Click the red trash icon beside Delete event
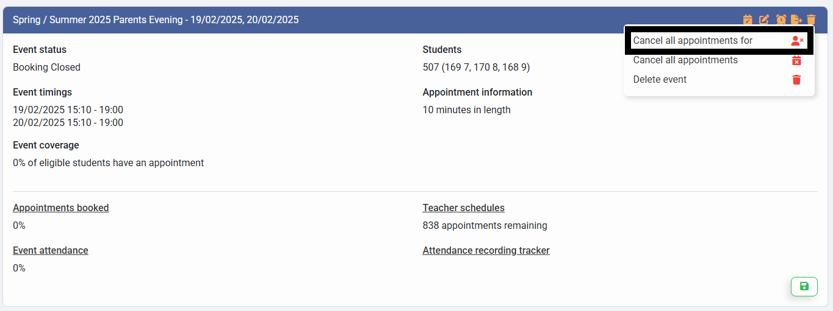 coord(796,80)
